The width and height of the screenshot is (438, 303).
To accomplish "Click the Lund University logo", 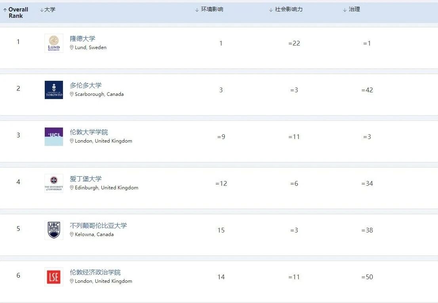I will [53, 43].
